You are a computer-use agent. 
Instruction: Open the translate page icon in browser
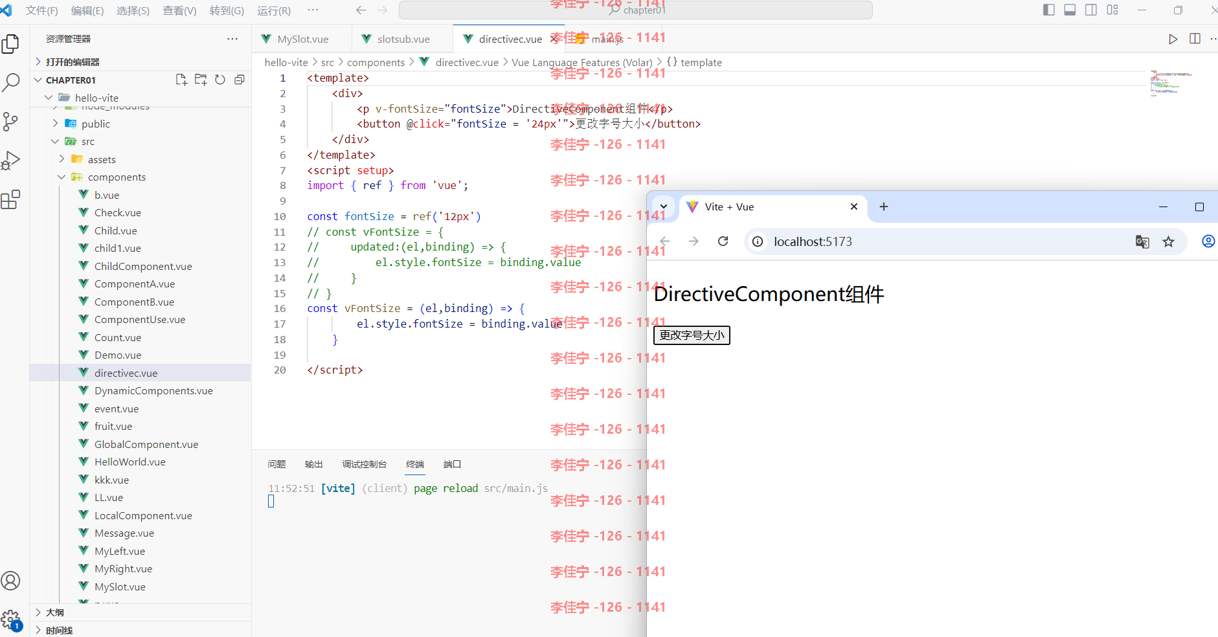point(1142,241)
